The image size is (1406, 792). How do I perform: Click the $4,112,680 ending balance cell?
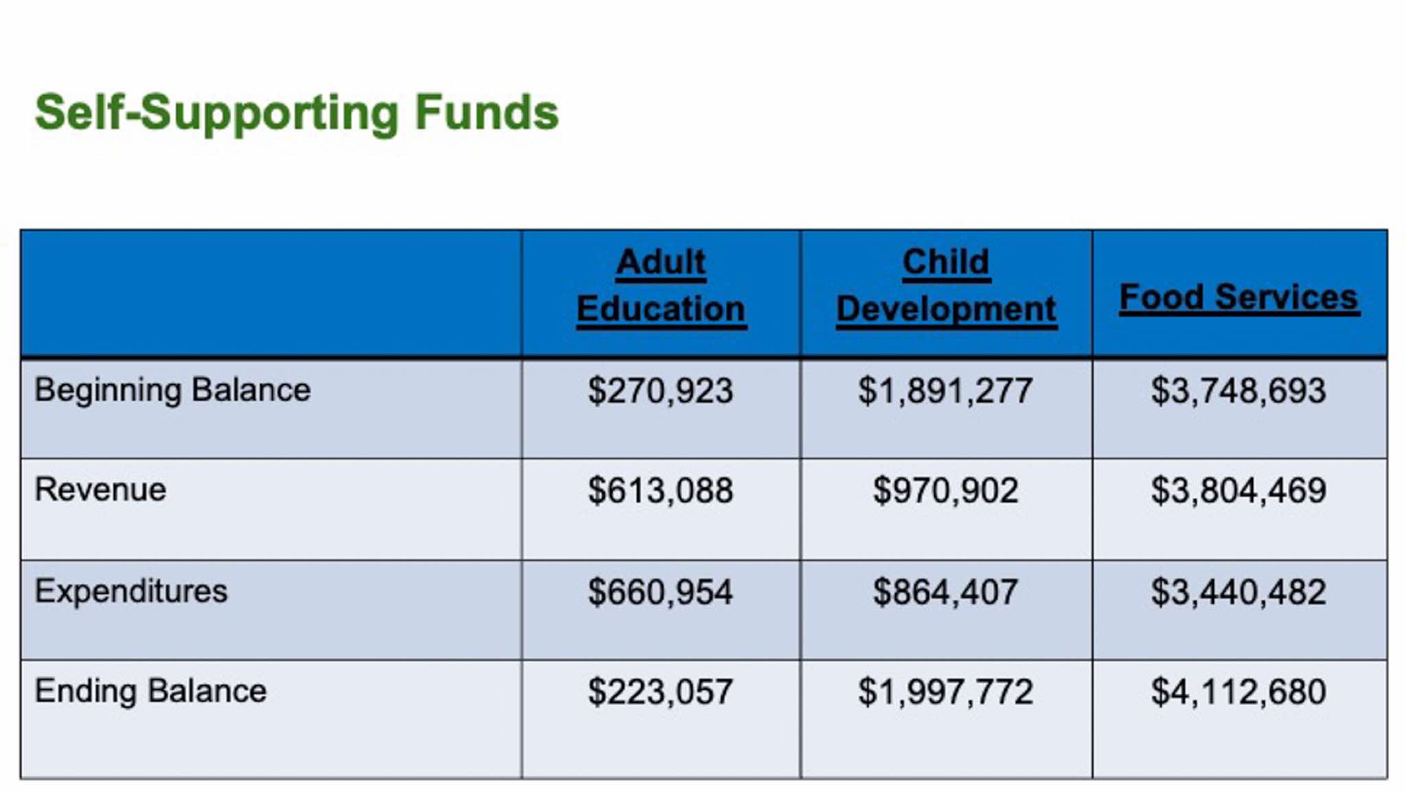coord(1238,692)
